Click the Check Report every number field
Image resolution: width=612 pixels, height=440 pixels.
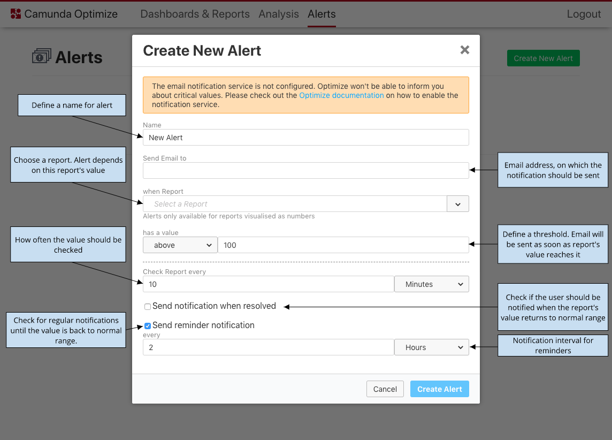pyautogui.click(x=269, y=284)
